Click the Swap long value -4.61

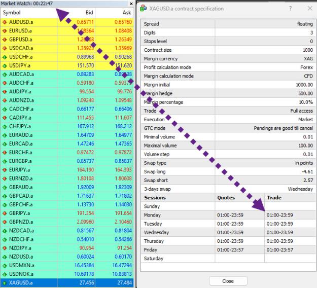[x=307, y=171]
